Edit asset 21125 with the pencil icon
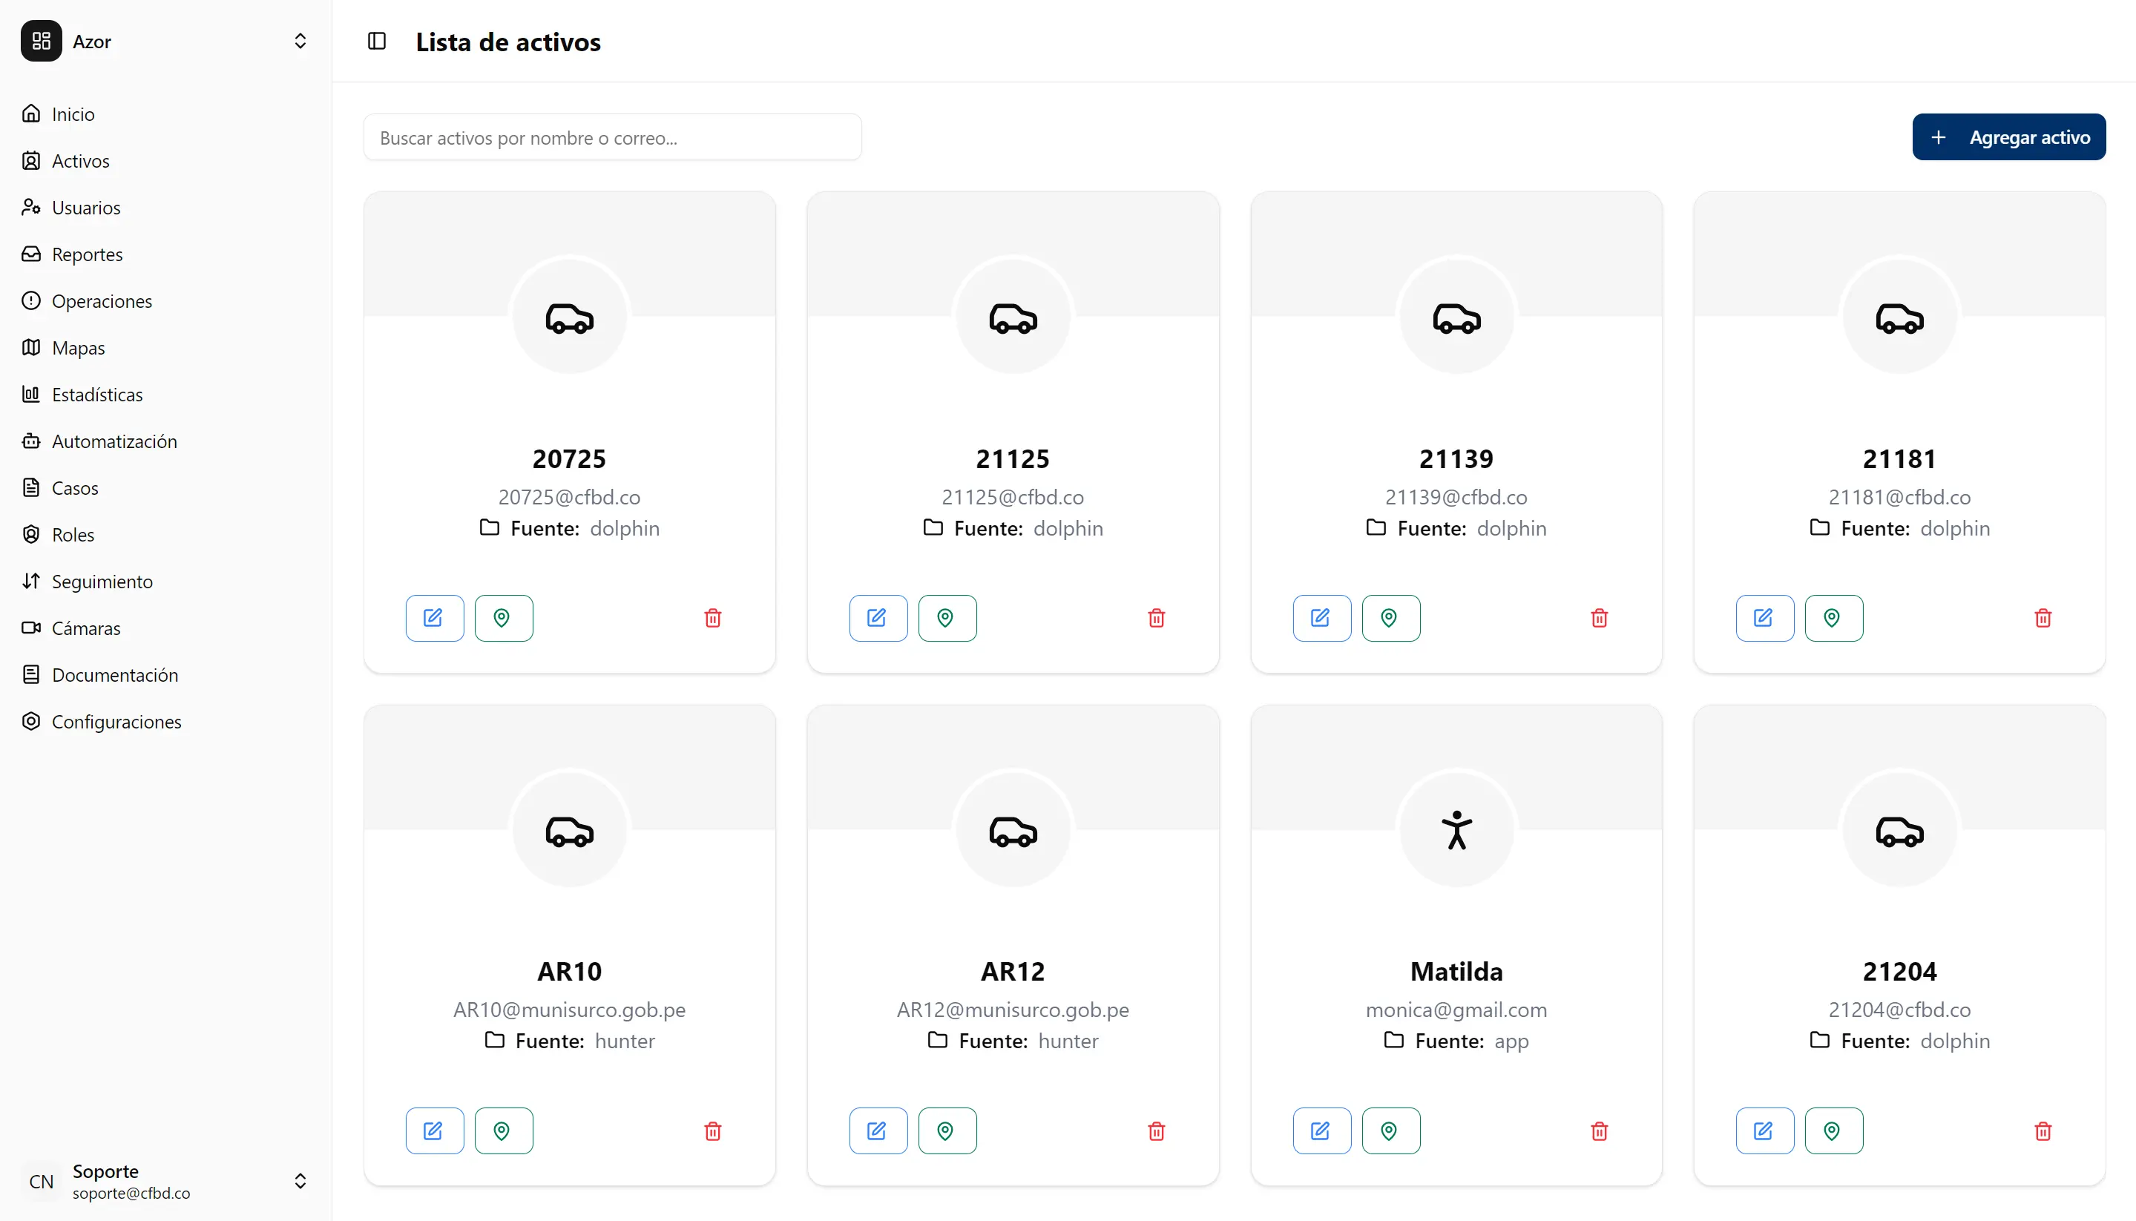 pos(877,618)
